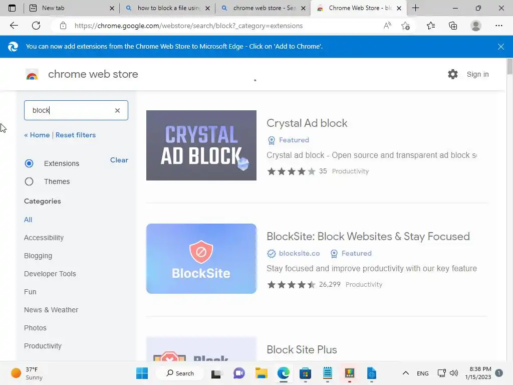Select the Developer Tools category

coord(50,274)
